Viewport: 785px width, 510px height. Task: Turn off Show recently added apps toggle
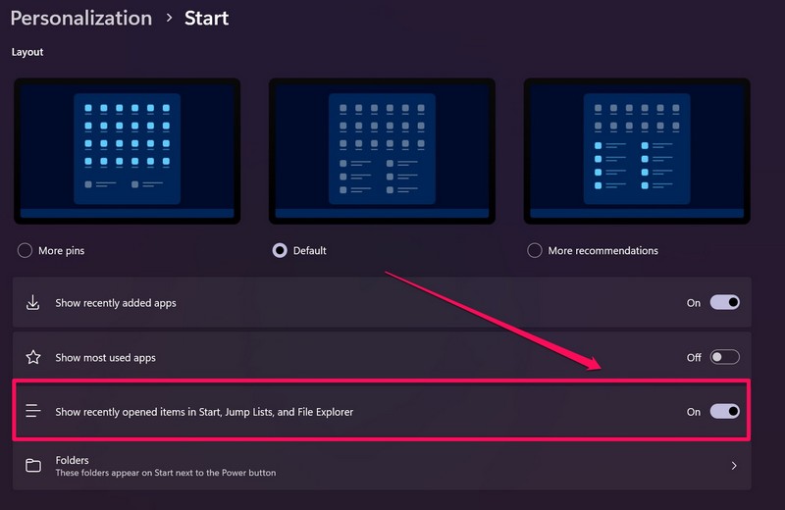click(x=724, y=303)
